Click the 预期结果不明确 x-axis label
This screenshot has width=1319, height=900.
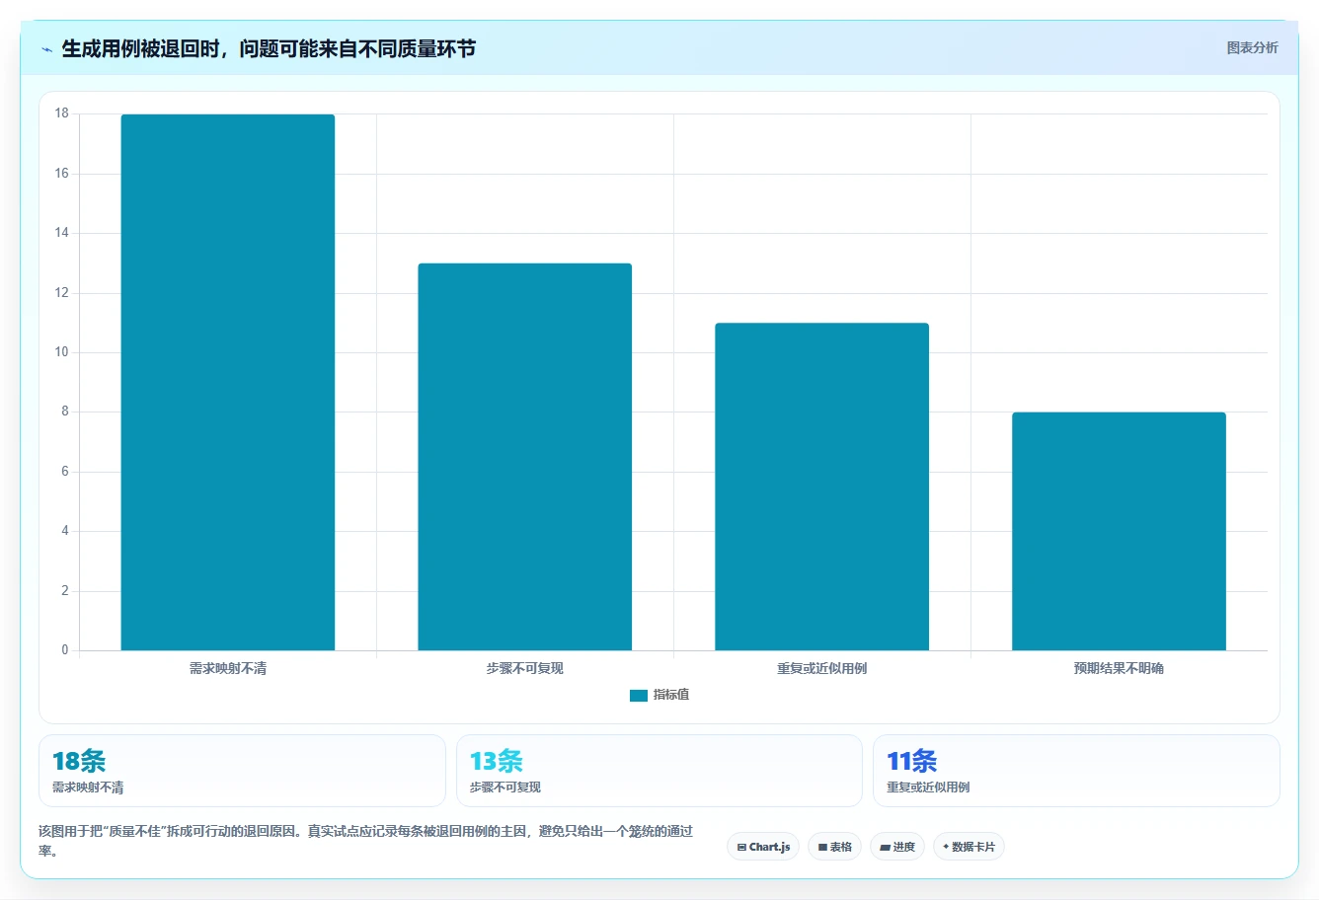1119,668
